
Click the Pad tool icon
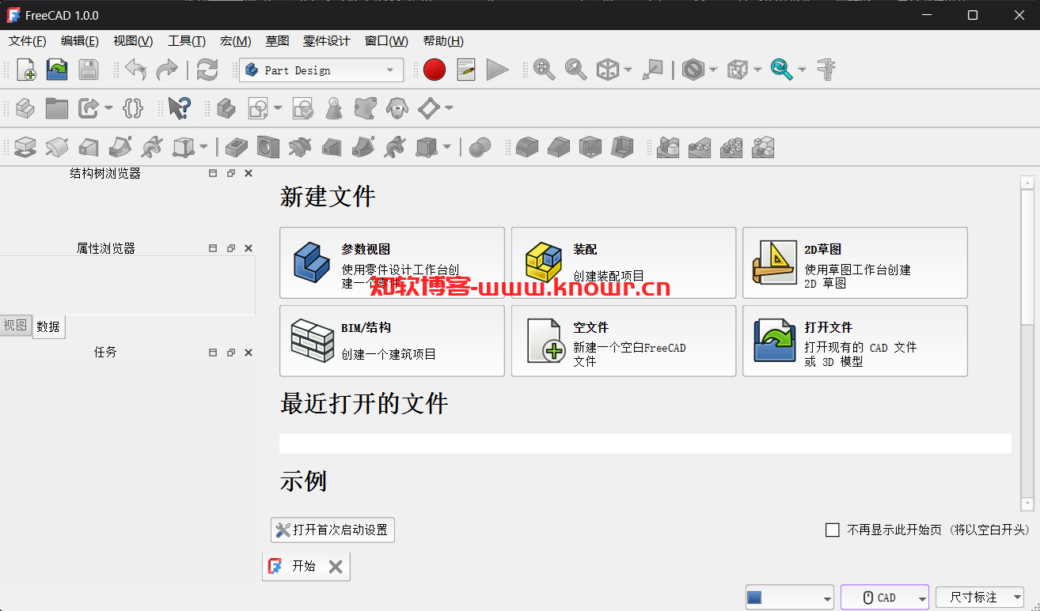[26, 147]
